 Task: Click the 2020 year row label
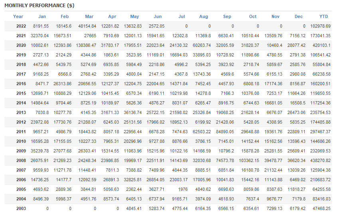[x=21, y=45]
